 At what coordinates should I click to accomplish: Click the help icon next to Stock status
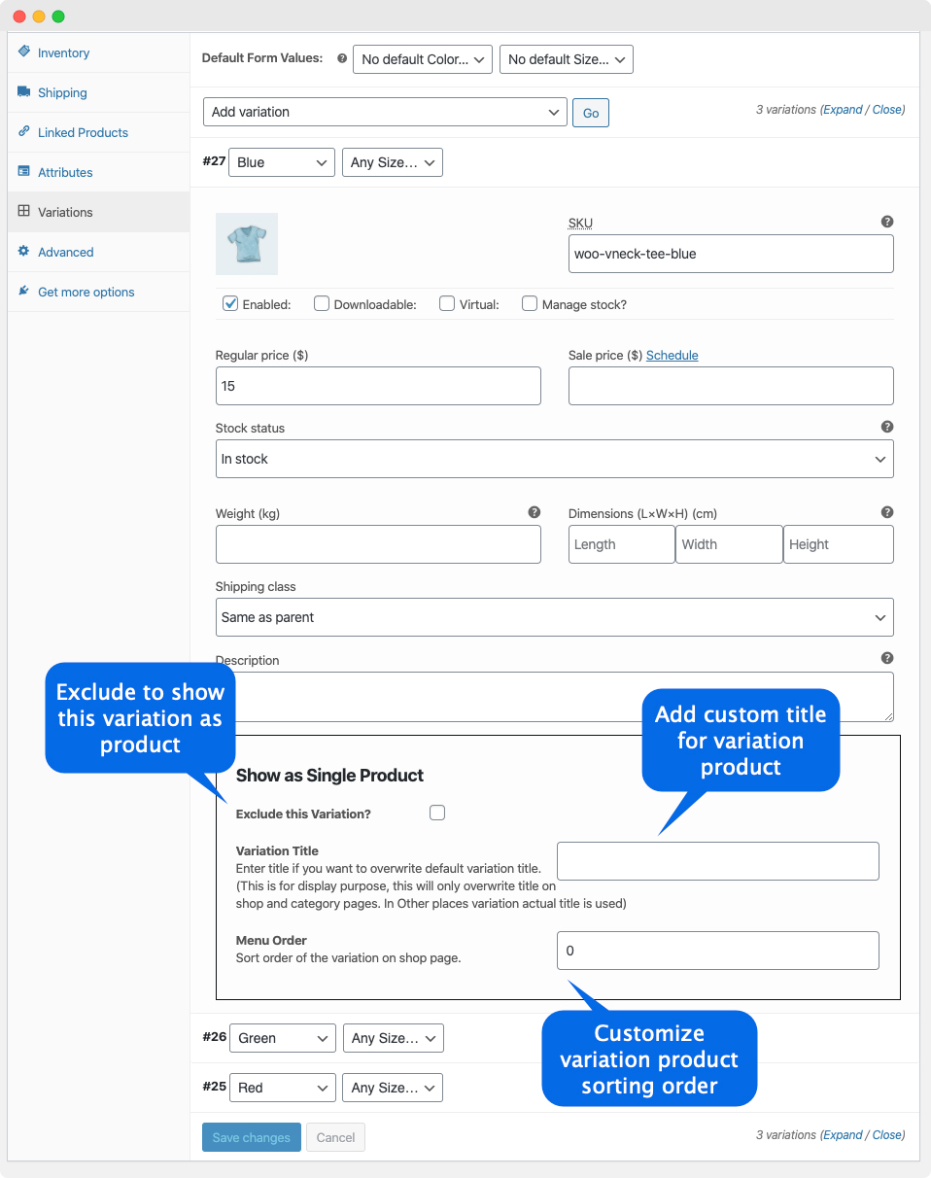[x=886, y=427]
